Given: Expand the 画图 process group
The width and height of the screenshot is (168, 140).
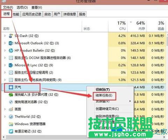Looking at the screenshot, I should (5, 109).
